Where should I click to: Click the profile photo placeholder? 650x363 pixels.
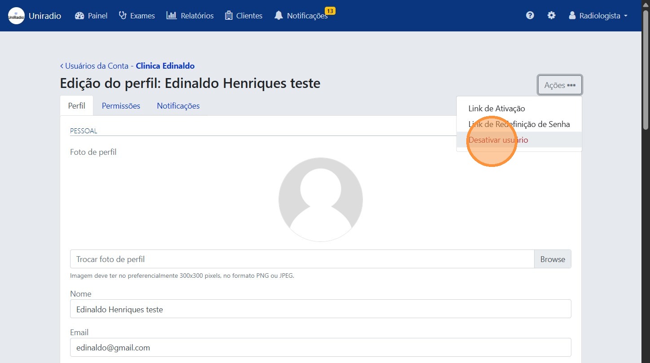pyautogui.click(x=320, y=199)
